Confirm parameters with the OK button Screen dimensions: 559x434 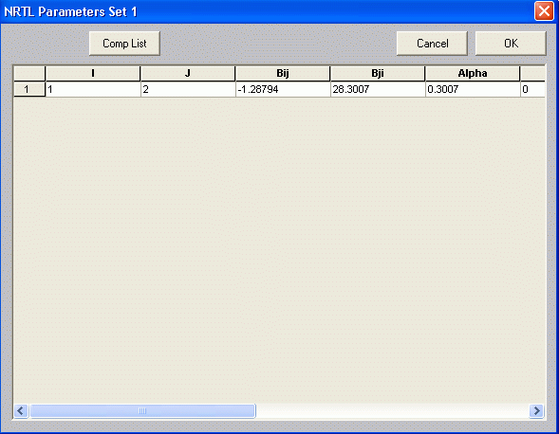(511, 44)
